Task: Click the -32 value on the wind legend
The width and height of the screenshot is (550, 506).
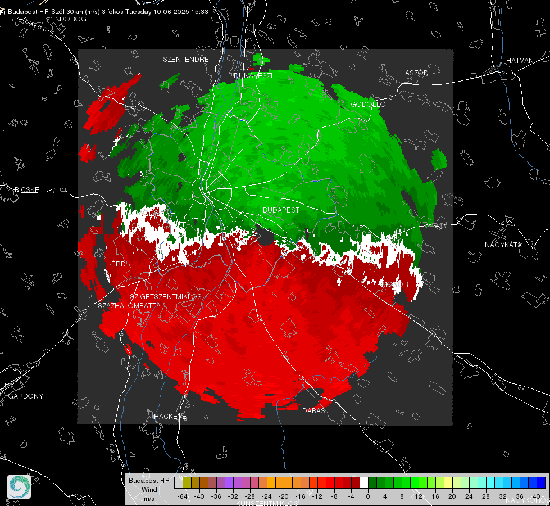Action: 233,496
